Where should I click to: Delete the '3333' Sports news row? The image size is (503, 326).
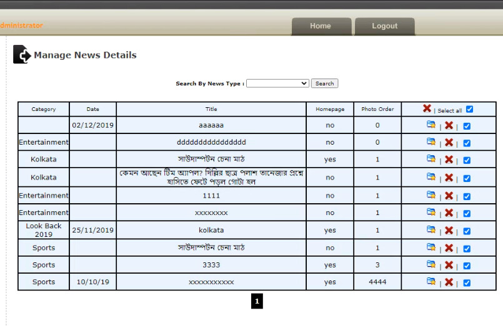pyautogui.click(x=449, y=265)
